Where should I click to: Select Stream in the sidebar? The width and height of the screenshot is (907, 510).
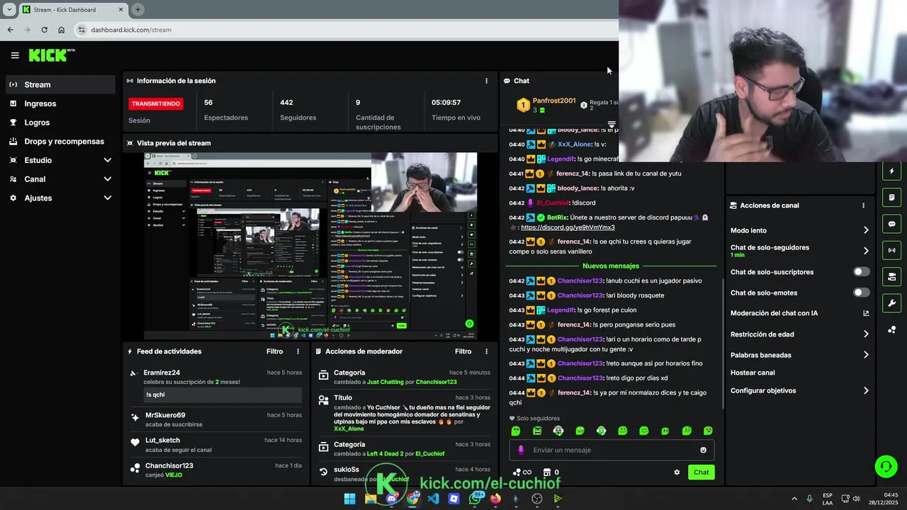pyautogui.click(x=60, y=84)
